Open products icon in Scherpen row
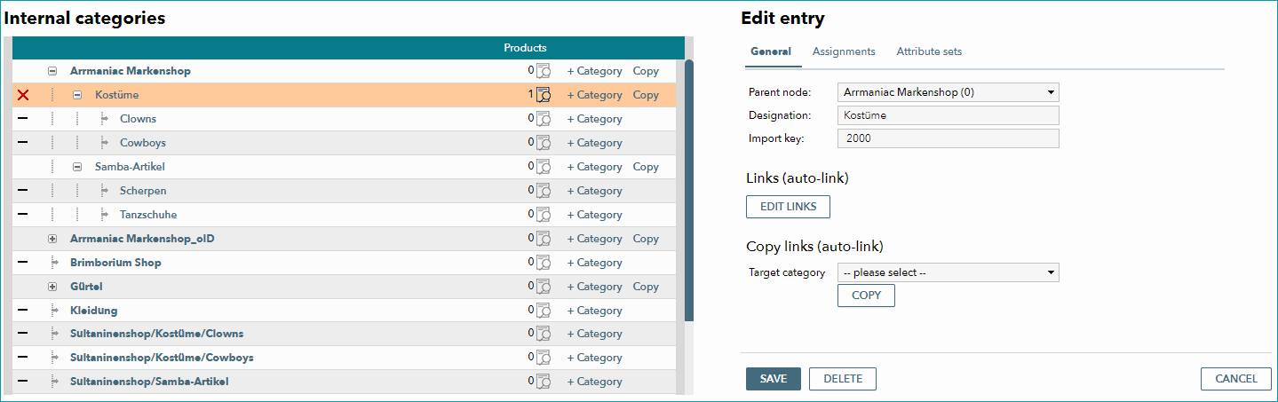Image resolution: width=1278 pixels, height=402 pixels. (544, 191)
